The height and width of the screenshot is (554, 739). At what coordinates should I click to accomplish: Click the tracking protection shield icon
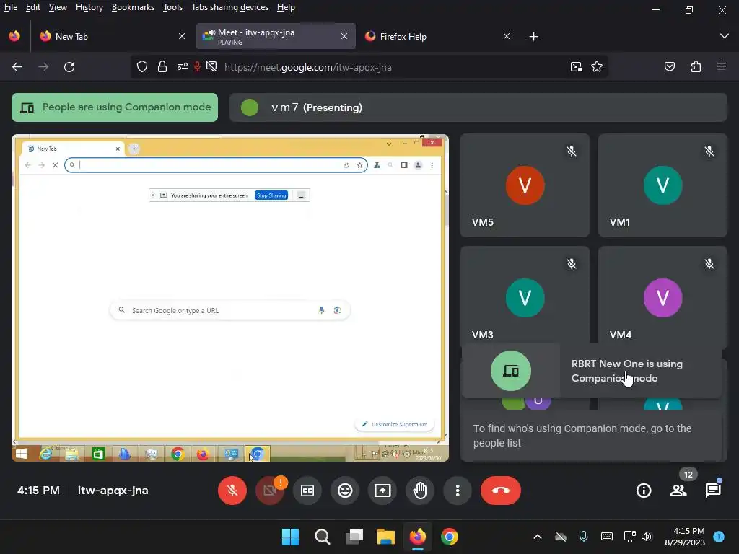click(142, 67)
